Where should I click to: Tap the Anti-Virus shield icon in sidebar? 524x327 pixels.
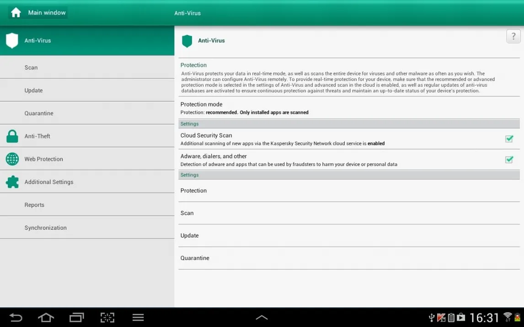[x=12, y=41]
